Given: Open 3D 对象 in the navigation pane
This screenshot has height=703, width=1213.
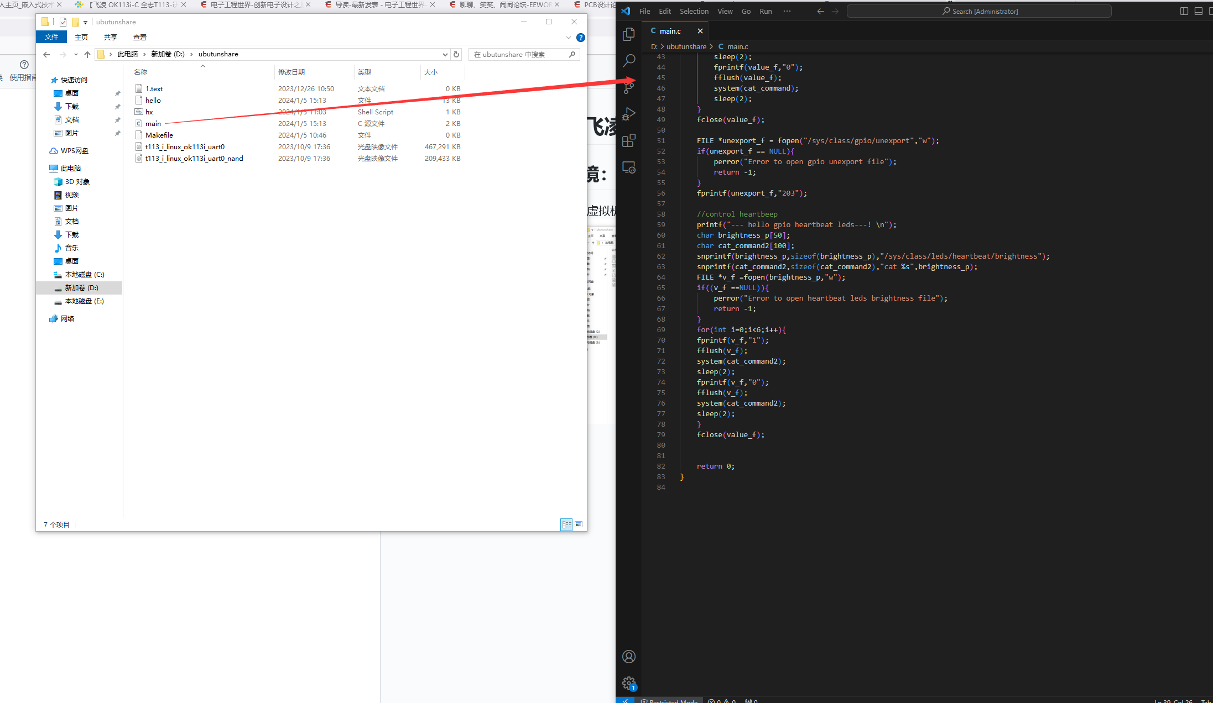Looking at the screenshot, I should [77, 182].
